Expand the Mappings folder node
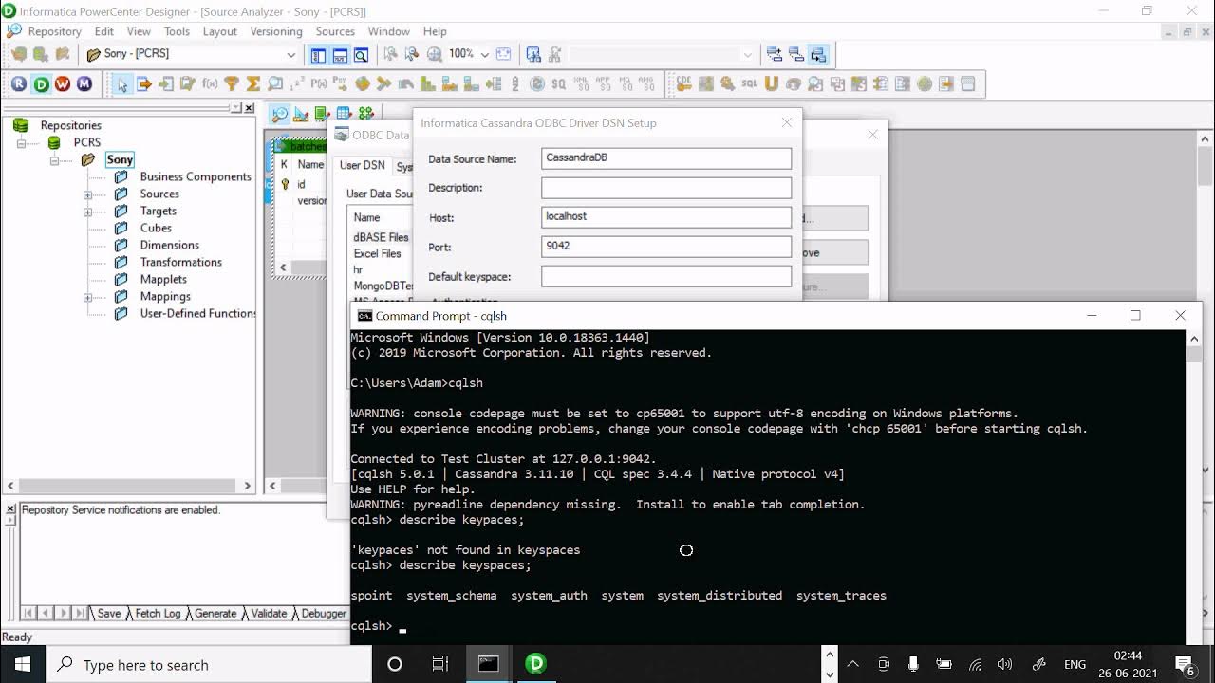The height and width of the screenshot is (683, 1215). coord(87,297)
